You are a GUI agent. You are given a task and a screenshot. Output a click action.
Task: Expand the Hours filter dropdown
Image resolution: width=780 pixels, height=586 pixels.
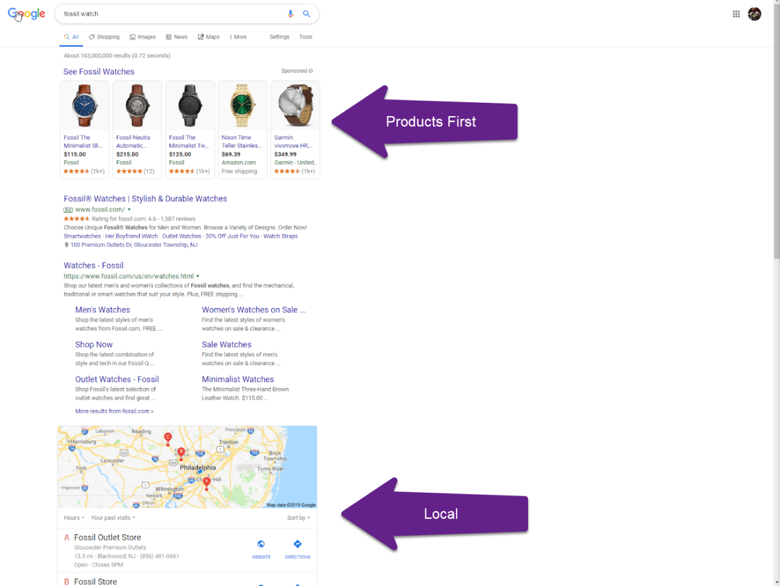pyautogui.click(x=74, y=518)
